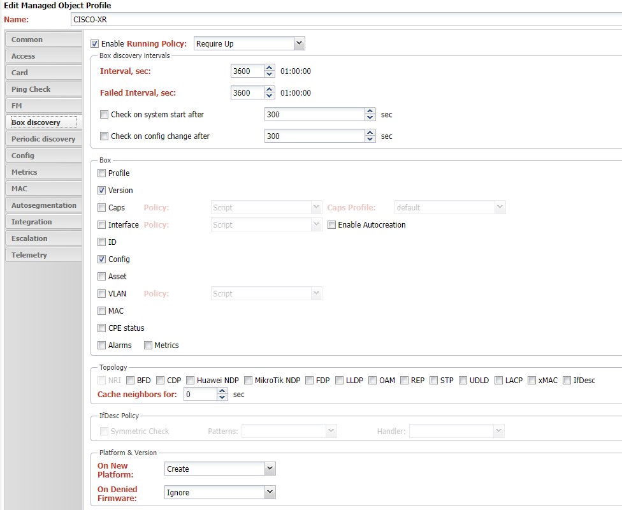Enable REP topology checkbox
622x510 pixels.
click(x=404, y=380)
